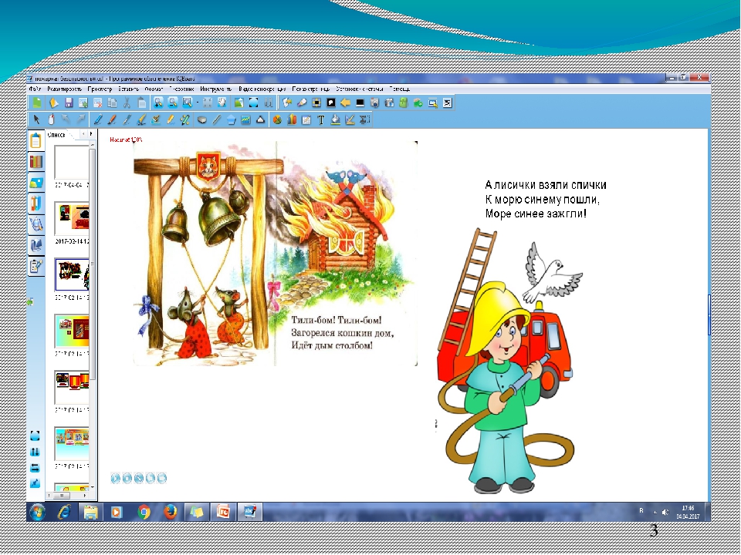Click the Delete page icon with red X
The width and height of the screenshot is (741, 555).
[98, 103]
